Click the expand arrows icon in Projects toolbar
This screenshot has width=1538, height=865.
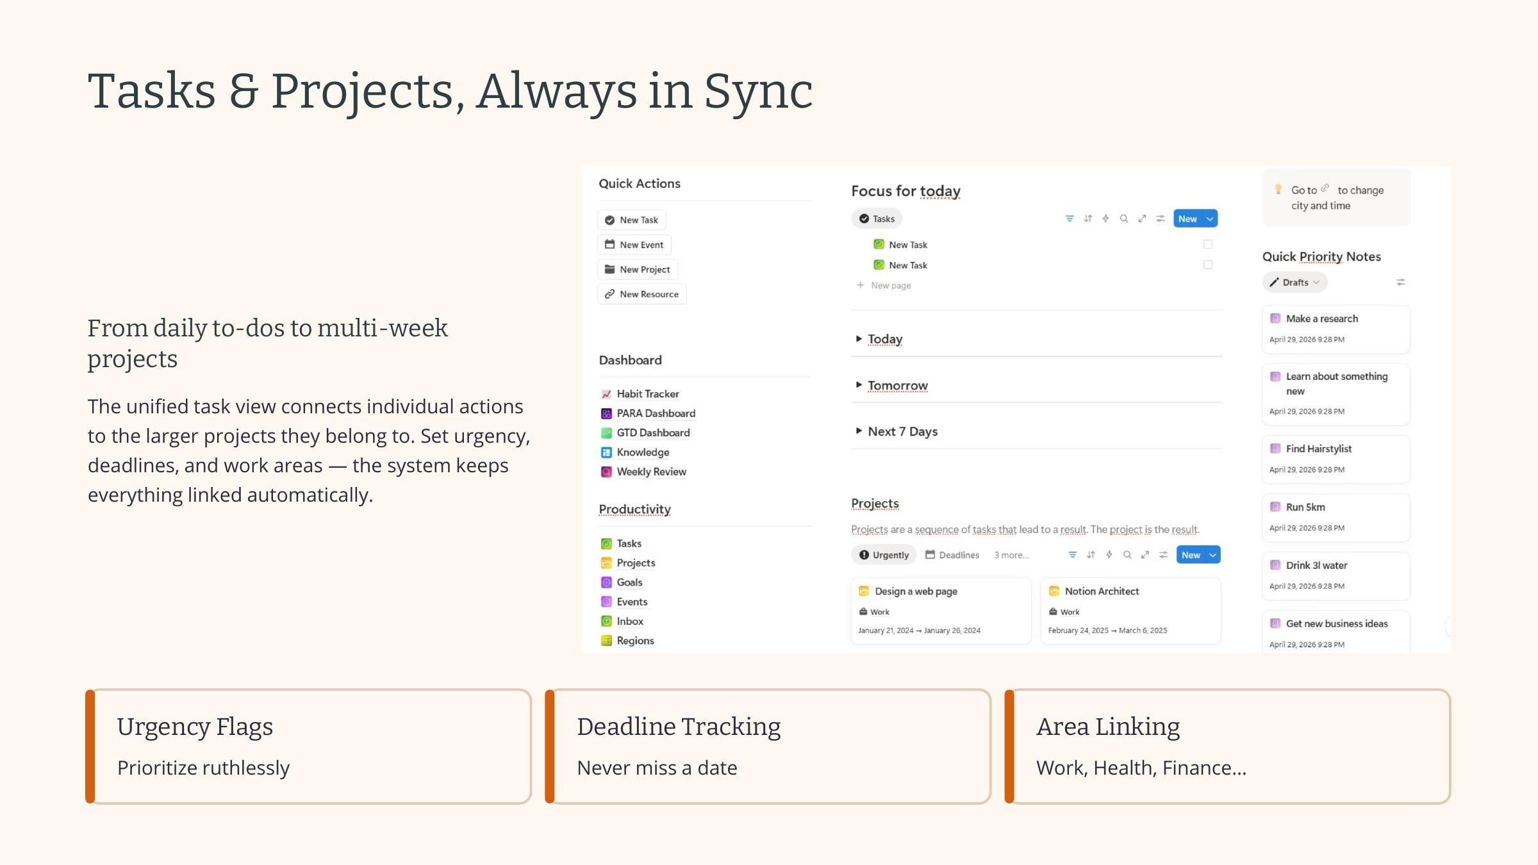tap(1145, 555)
